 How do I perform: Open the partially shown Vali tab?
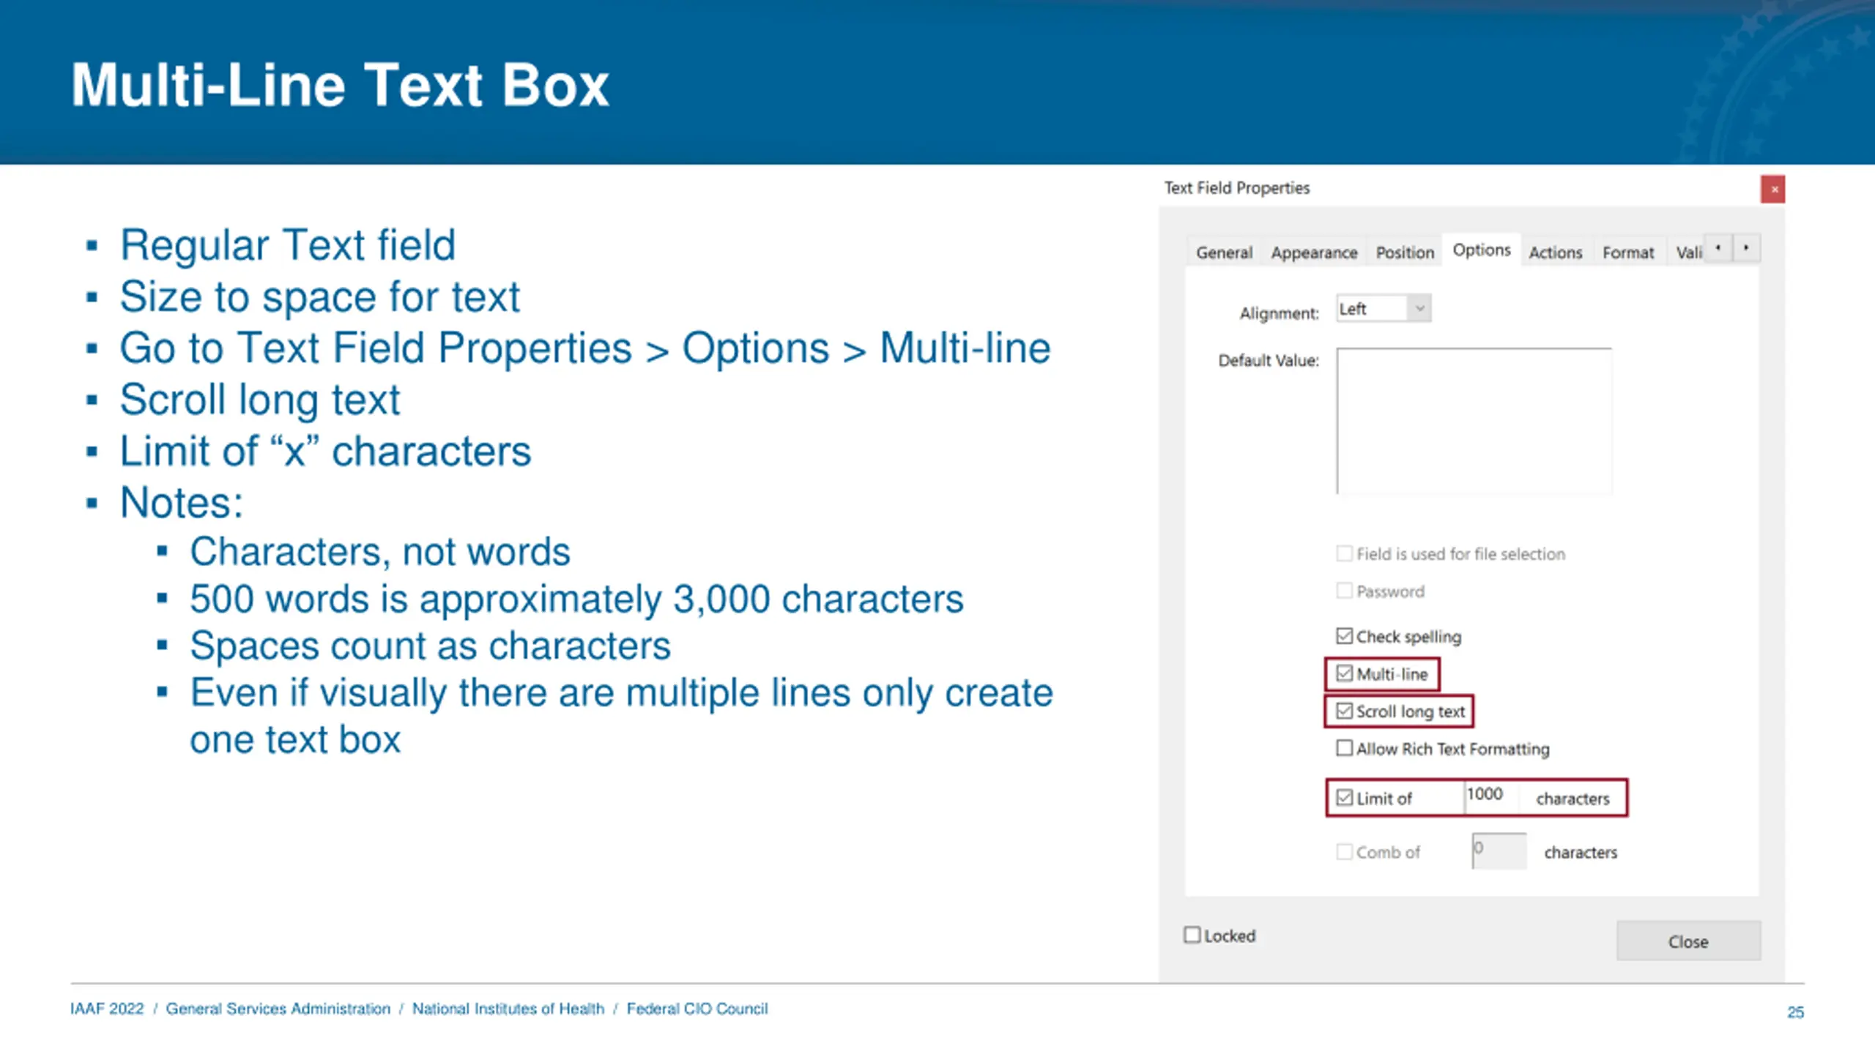pos(1687,253)
